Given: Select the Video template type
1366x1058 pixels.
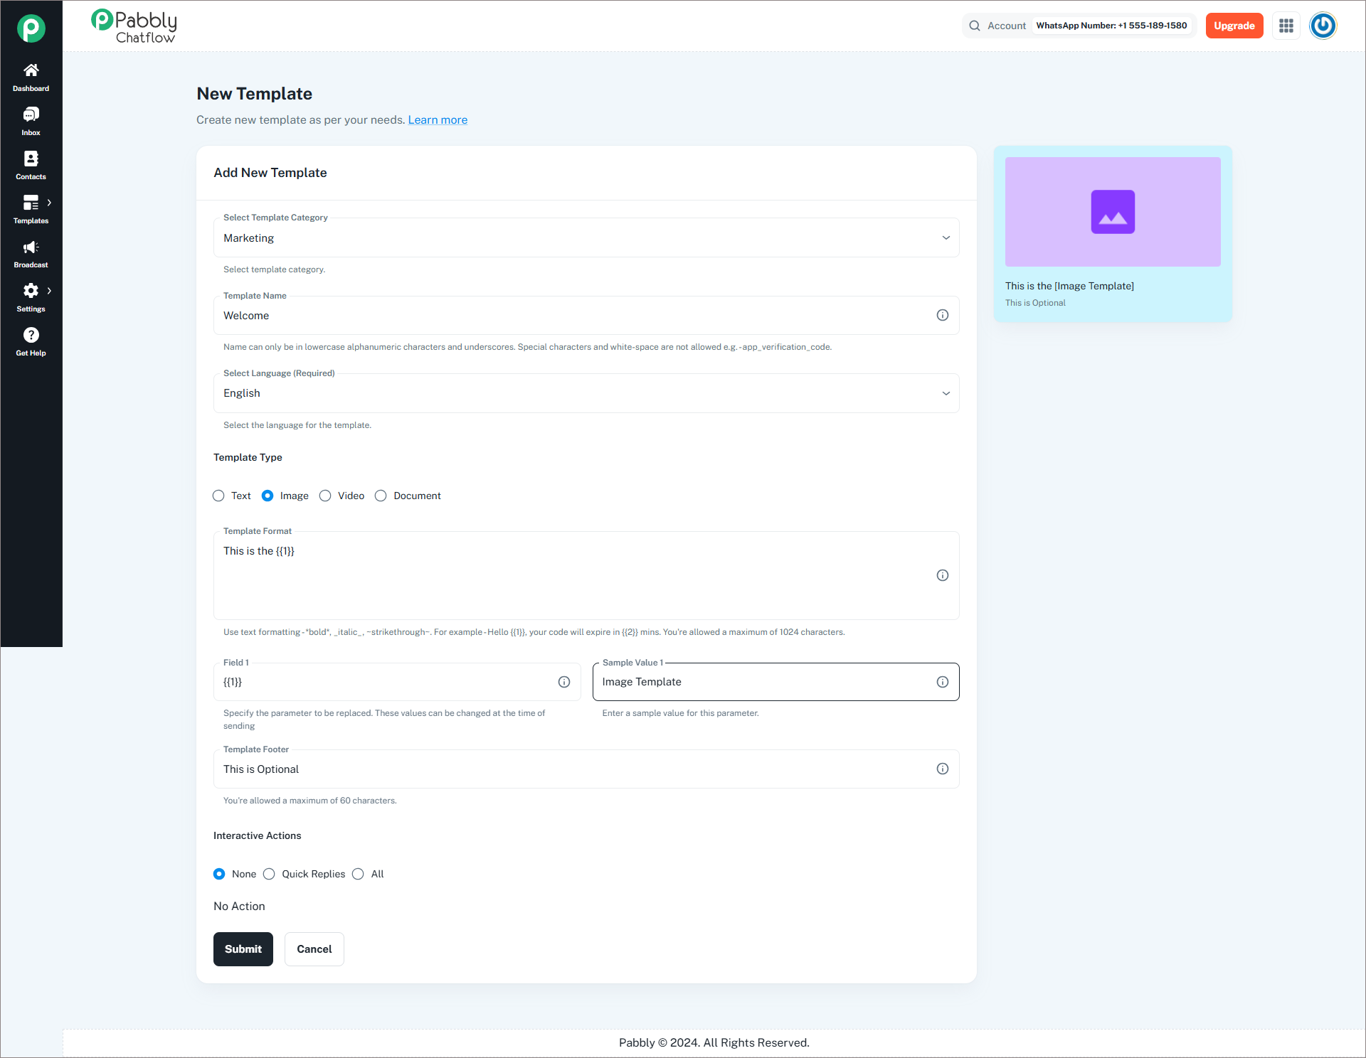Looking at the screenshot, I should tap(325, 496).
